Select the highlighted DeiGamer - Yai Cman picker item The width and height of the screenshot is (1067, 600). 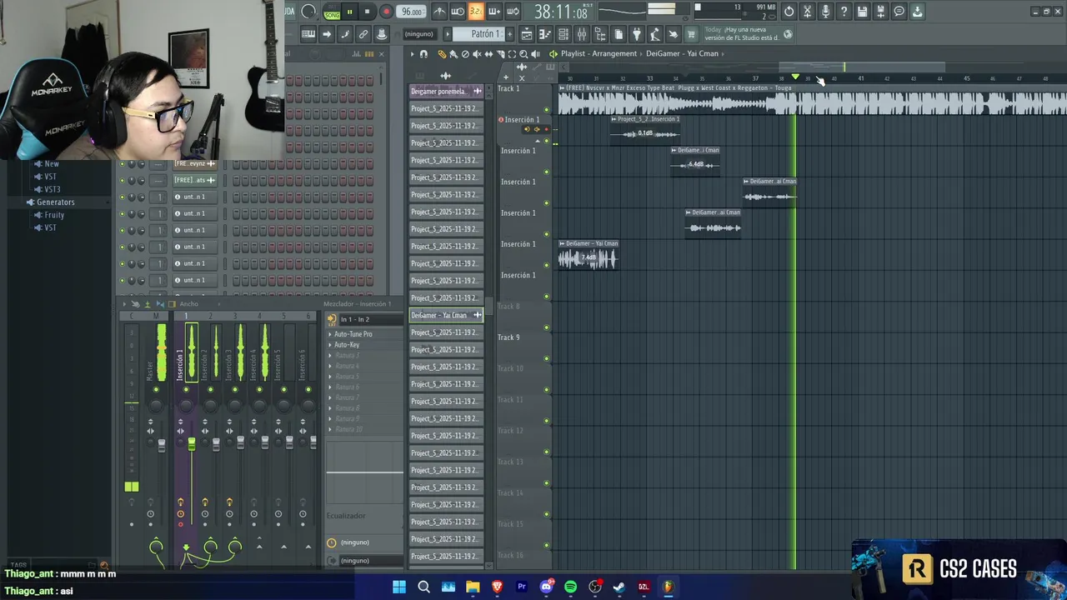pos(446,315)
